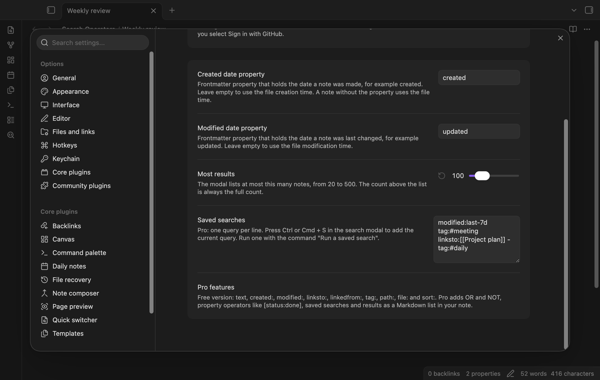Screen dimensions: 600x380
Task: Close the settings dialog
Action: [560, 38]
